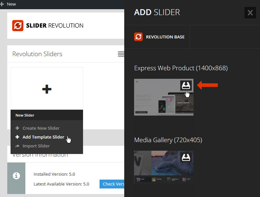The image size is (260, 197).
Task: Choose Add Template Slider option
Action: [x=43, y=137]
